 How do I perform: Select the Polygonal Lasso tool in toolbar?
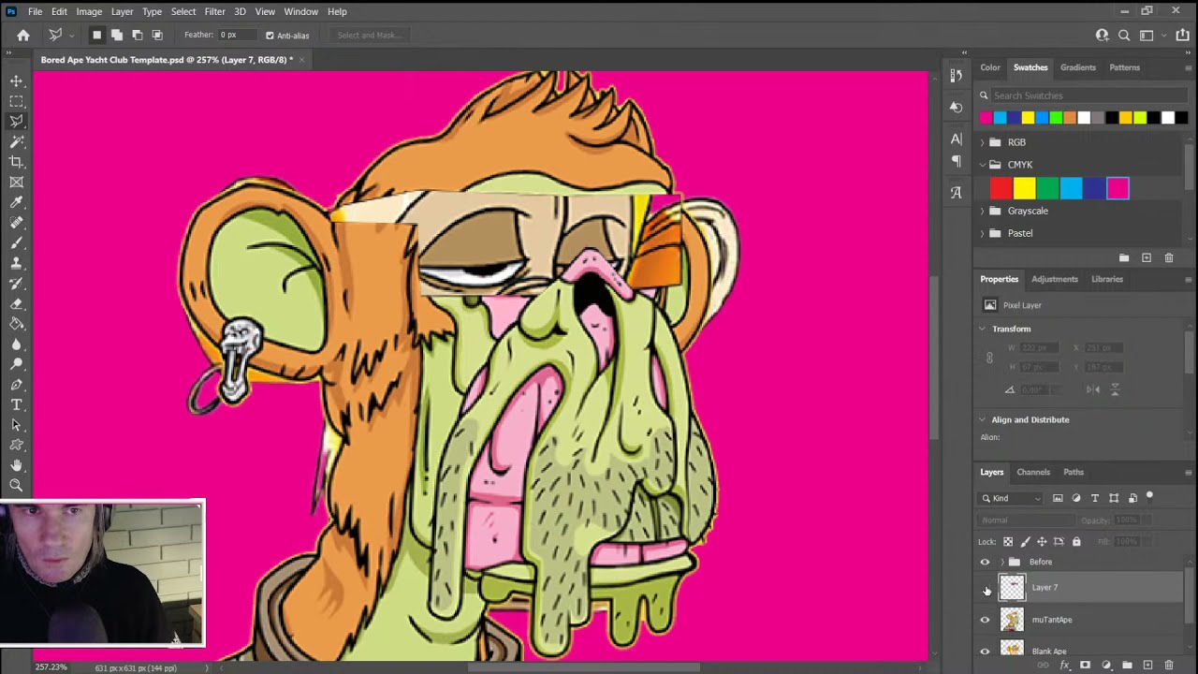[17, 121]
